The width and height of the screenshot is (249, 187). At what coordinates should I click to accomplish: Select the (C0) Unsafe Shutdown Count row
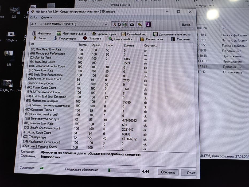pos(86,129)
